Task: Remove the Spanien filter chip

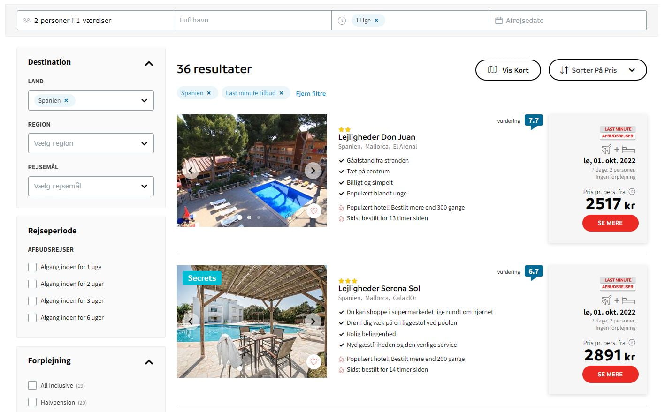Action: tap(209, 93)
